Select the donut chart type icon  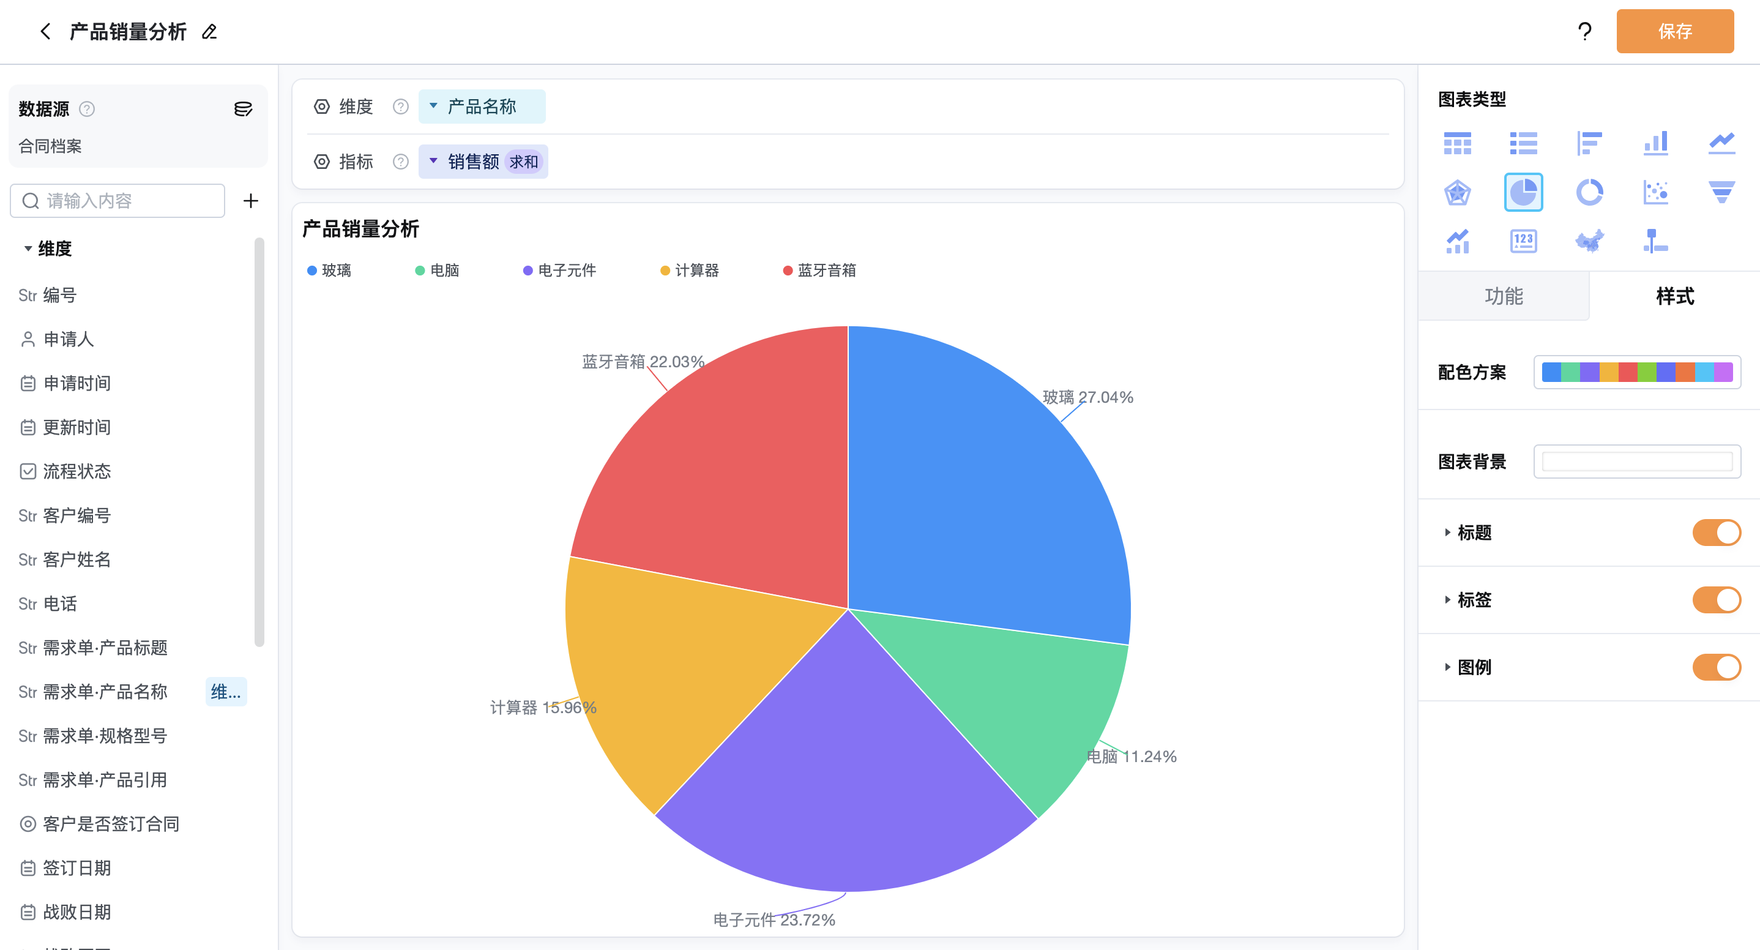pos(1589,192)
